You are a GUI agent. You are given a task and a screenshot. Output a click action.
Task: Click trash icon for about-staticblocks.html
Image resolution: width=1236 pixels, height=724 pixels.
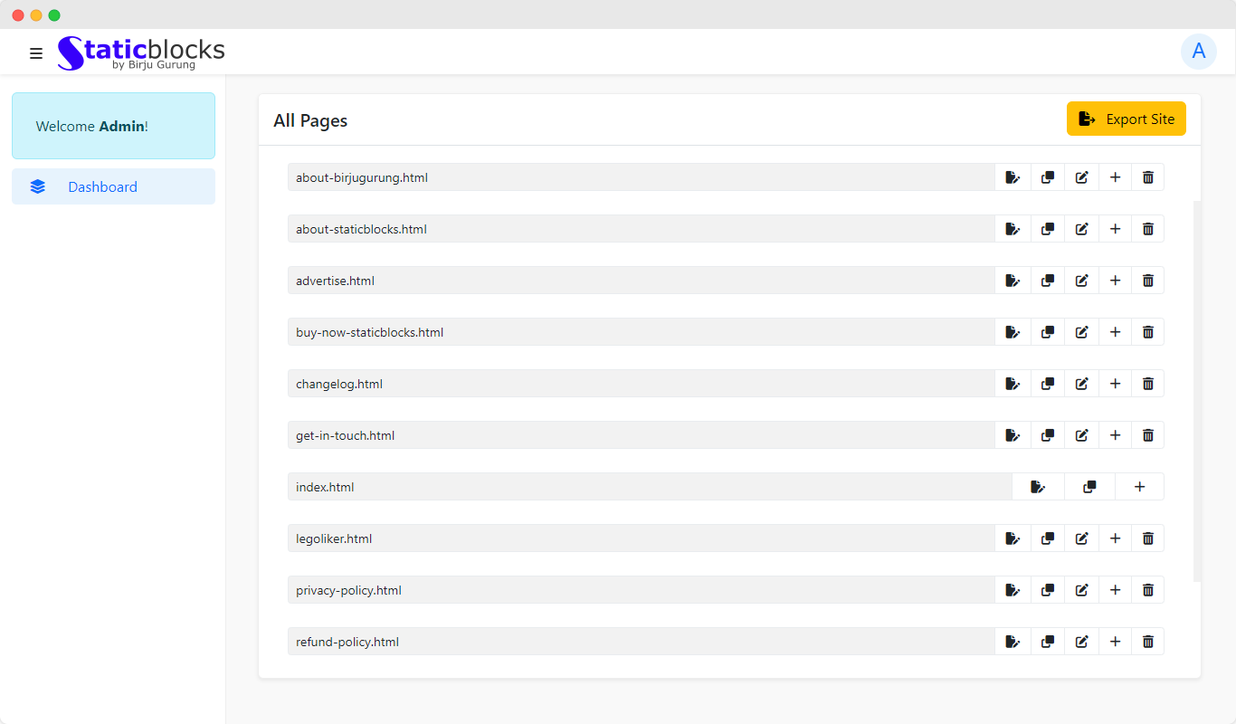tap(1148, 229)
